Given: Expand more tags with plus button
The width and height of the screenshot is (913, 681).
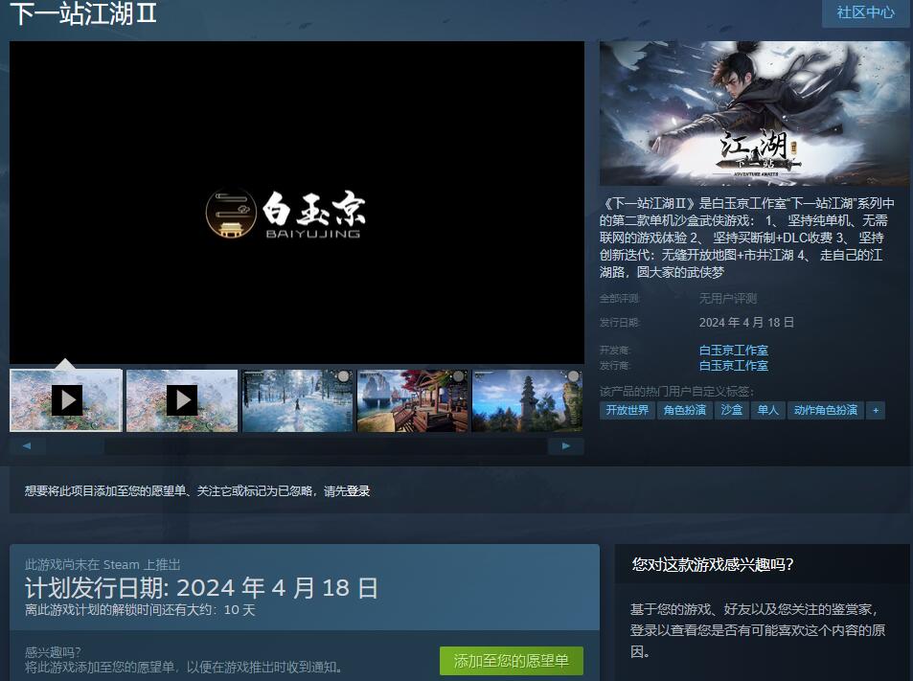Looking at the screenshot, I should (874, 410).
